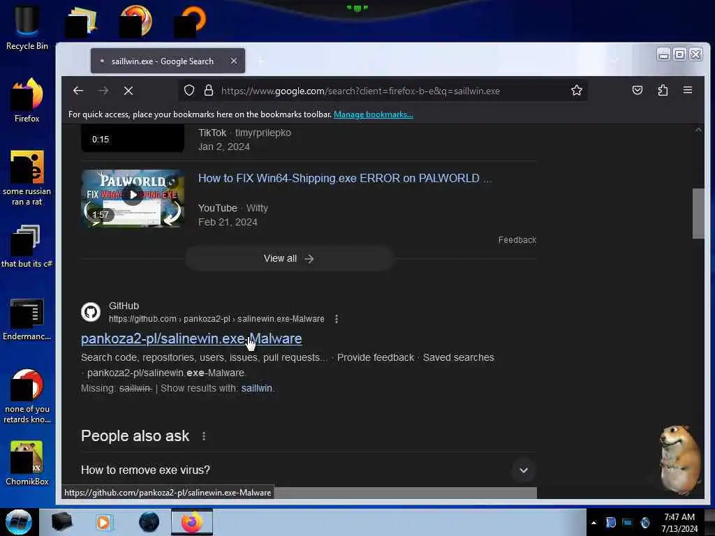
Task: Click the hamster desktop pet on screen
Action: [680, 459]
